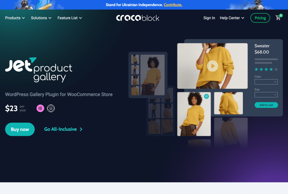The image size is (288, 194).
Task: Open the Size dropdown
Action: pos(266,95)
